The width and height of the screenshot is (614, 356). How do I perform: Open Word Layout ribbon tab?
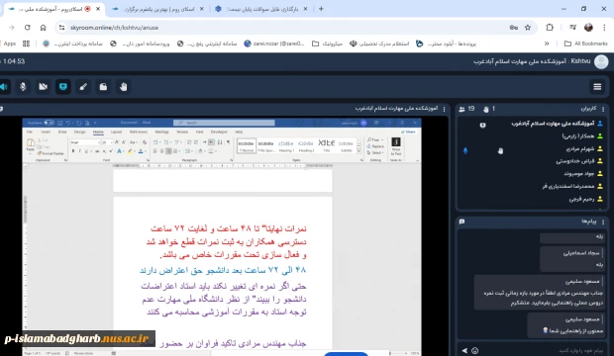(116, 132)
